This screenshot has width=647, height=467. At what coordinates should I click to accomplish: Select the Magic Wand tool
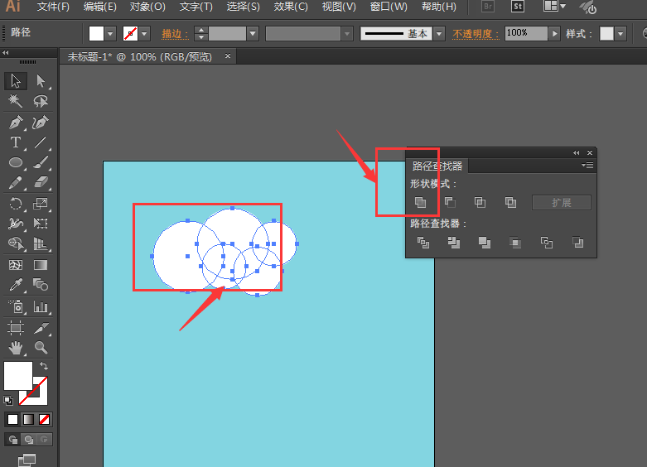click(16, 101)
